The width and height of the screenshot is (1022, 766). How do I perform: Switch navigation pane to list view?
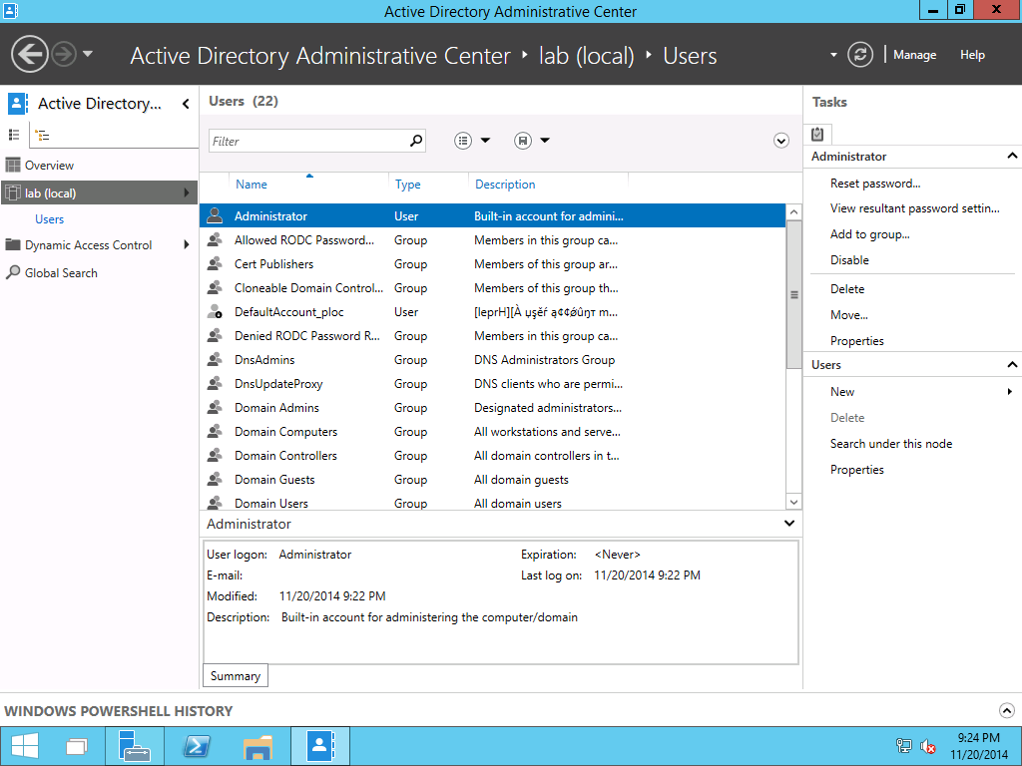[x=14, y=135]
